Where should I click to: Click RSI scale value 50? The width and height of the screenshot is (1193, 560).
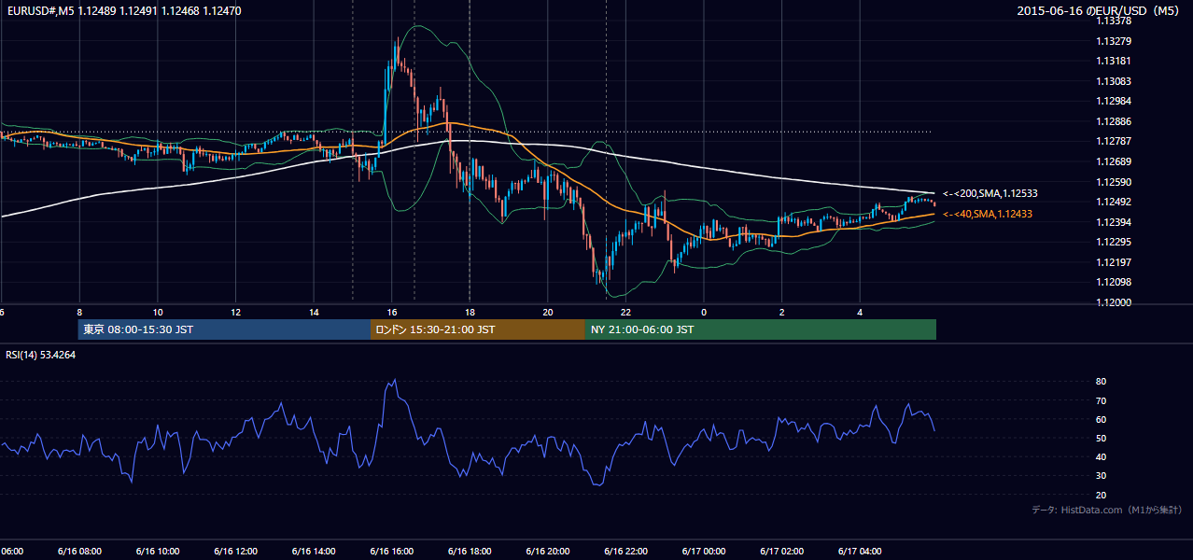[x=1101, y=438]
